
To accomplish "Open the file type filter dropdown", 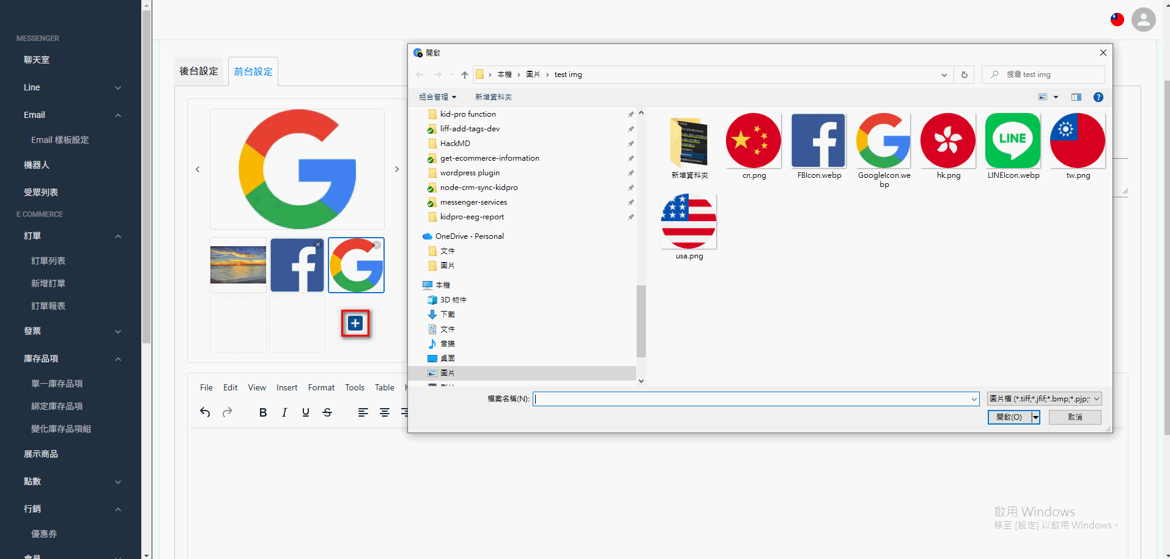I will pos(1045,399).
